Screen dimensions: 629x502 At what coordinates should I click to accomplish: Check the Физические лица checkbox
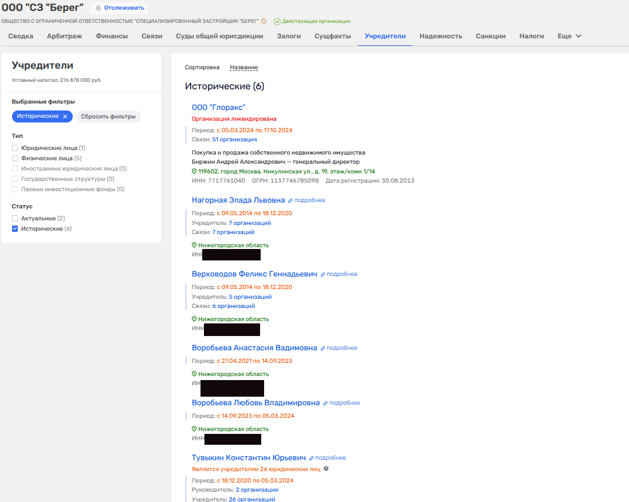click(x=15, y=158)
